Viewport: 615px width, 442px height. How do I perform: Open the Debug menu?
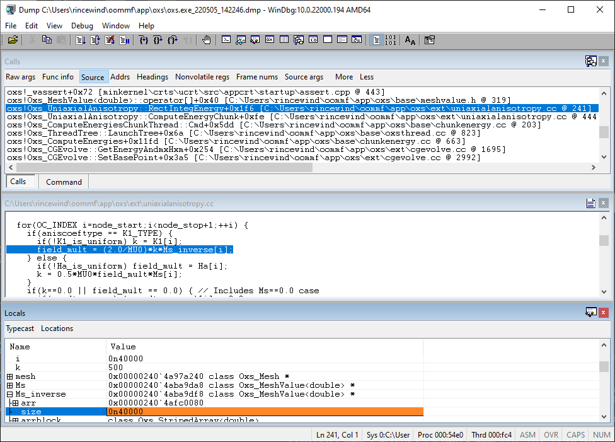click(x=82, y=26)
